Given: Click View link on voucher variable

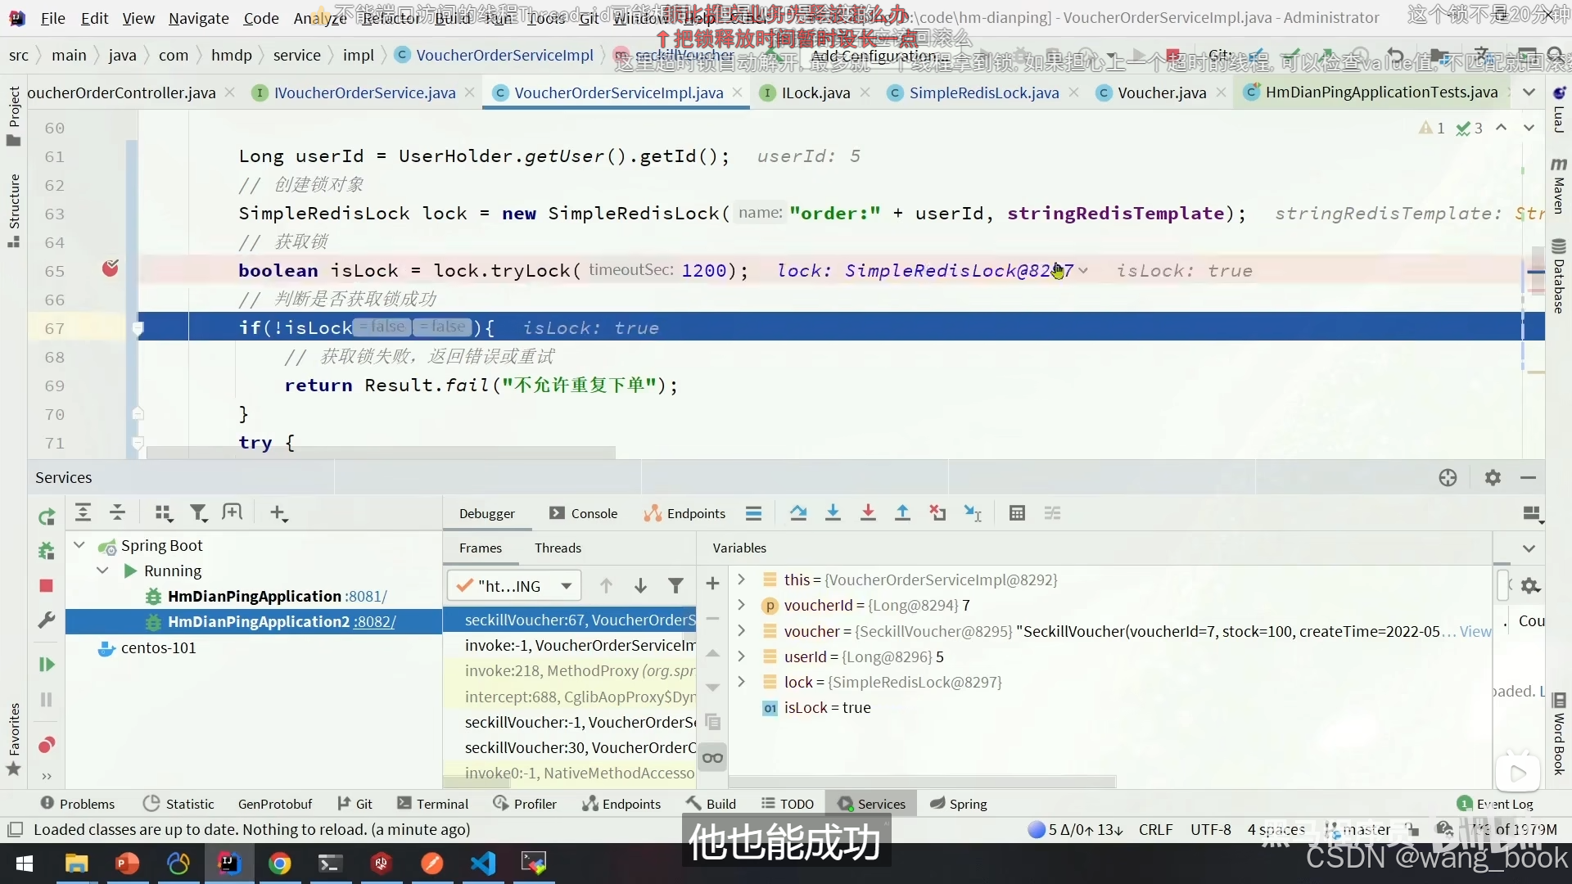Looking at the screenshot, I should (1475, 631).
